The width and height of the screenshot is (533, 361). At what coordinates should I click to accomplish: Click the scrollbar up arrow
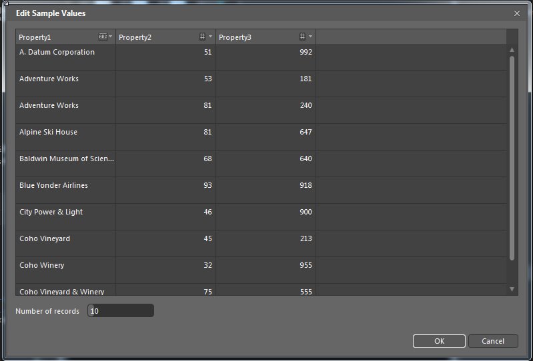(x=512, y=50)
